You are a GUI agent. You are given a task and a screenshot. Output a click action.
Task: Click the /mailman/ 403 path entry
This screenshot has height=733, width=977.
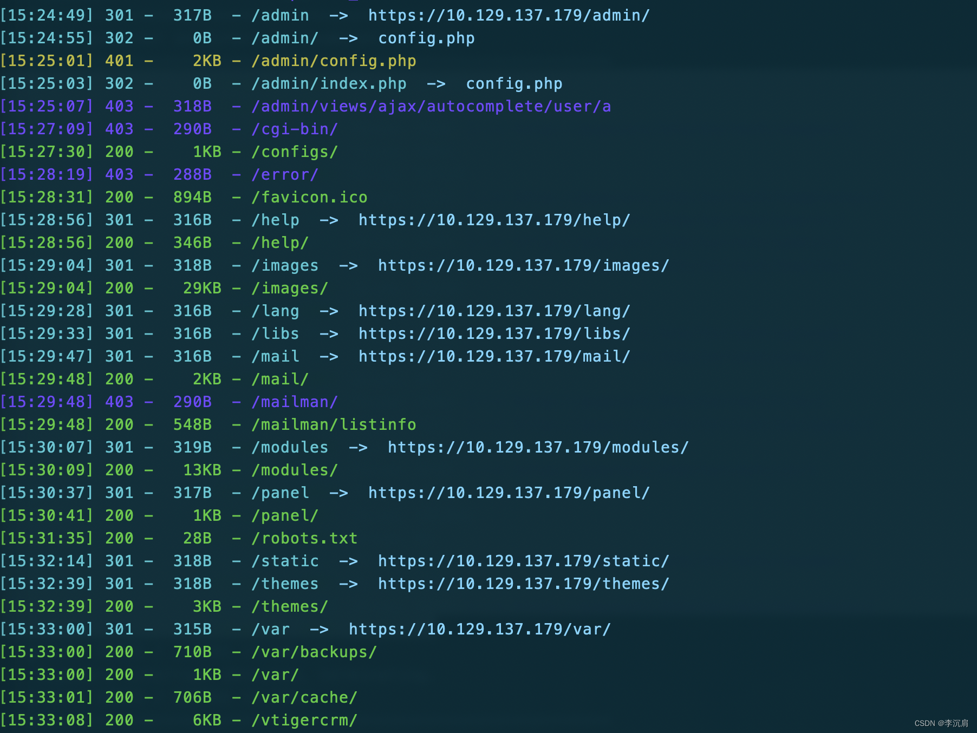click(x=295, y=402)
